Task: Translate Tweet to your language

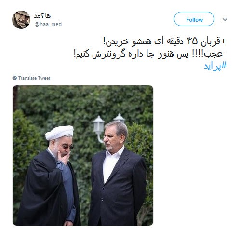Action: [34, 78]
